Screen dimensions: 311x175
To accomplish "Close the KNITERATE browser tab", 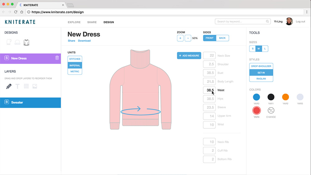I will [x=63, y=5].
